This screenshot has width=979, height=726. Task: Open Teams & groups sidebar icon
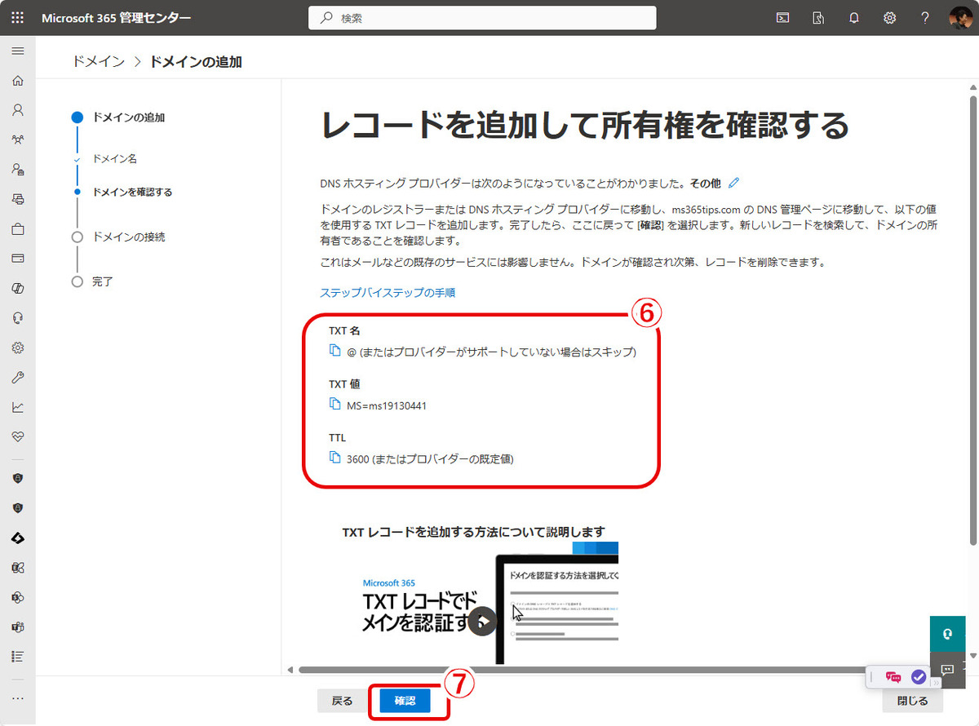tap(17, 139)
